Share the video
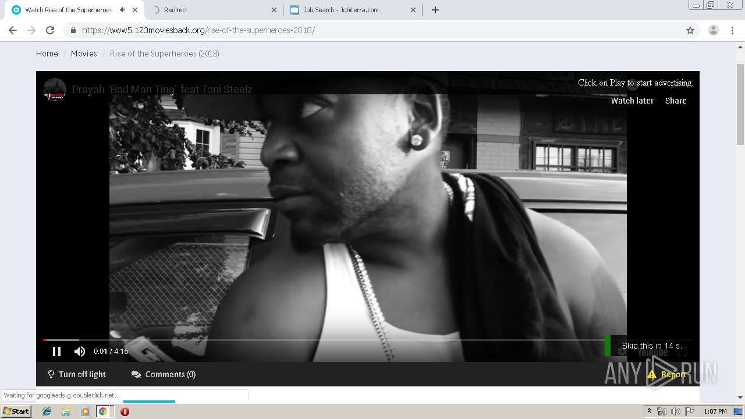Screen dimensions: 745x419 676,101
